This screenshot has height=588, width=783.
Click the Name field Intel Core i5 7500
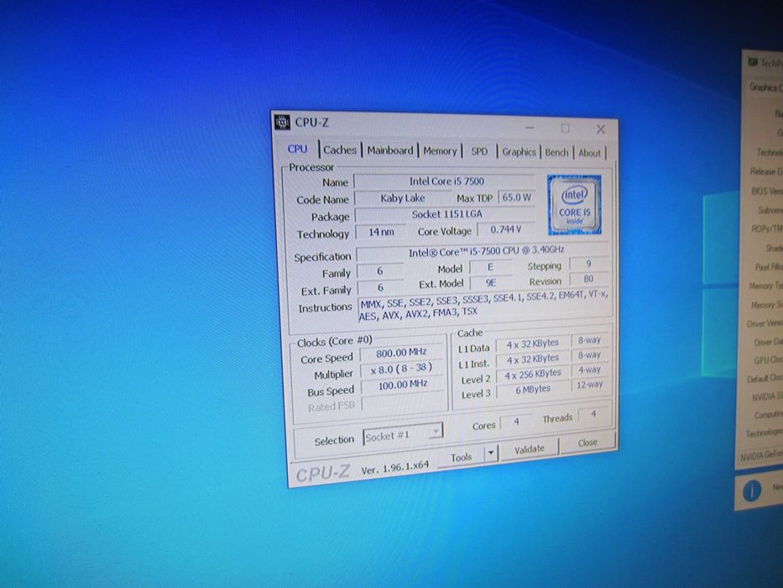click(x=445, y=181)
